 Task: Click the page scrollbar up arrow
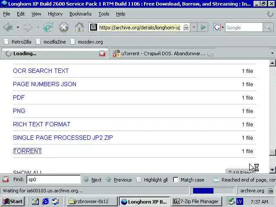pos(272,63)
